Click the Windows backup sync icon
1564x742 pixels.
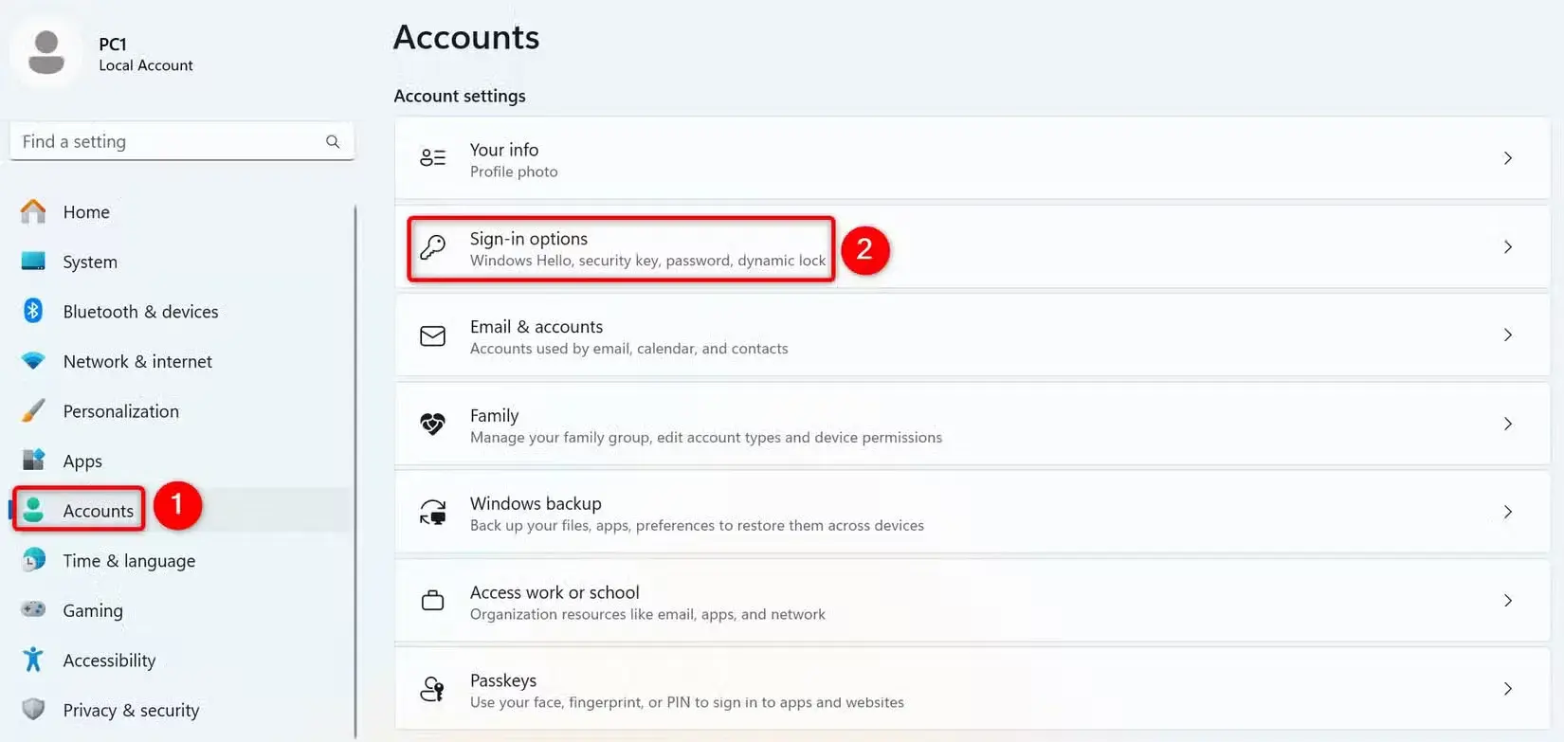tap(433, 513)
